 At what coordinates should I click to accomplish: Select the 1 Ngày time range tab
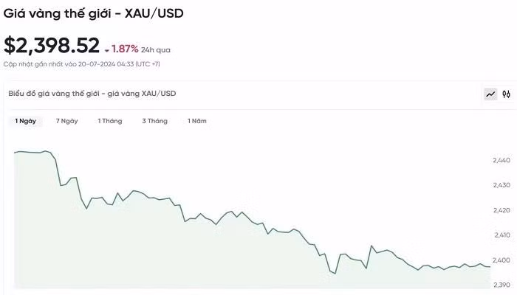pos(25,121)
